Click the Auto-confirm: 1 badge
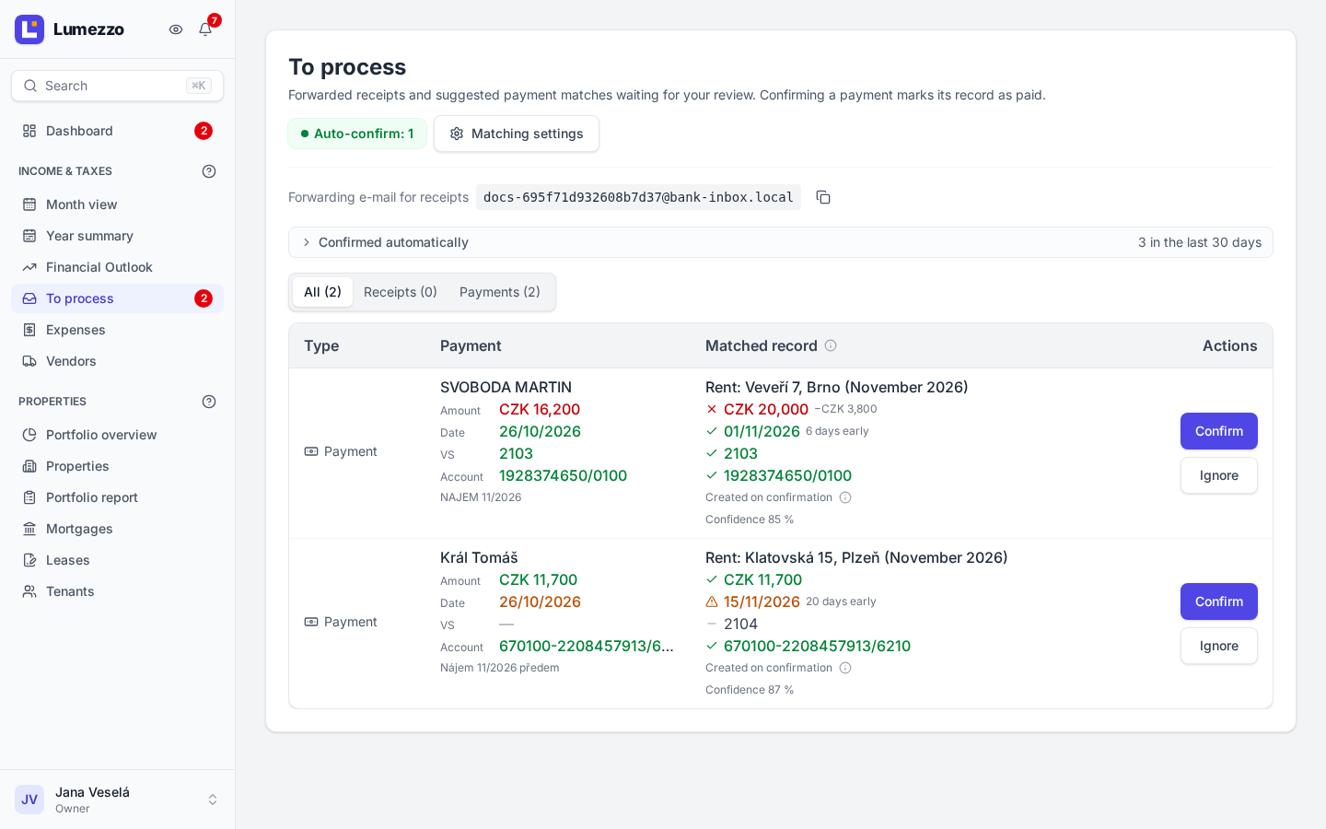This screenshot has width=1326, height=829. click(357, 134)
